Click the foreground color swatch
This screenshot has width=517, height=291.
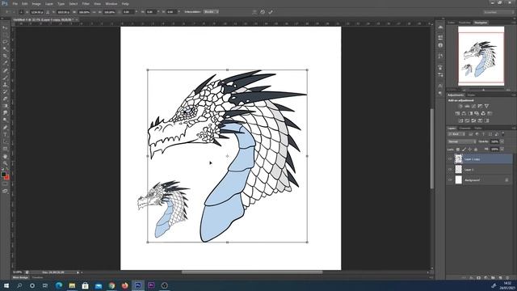pos(3,175)
